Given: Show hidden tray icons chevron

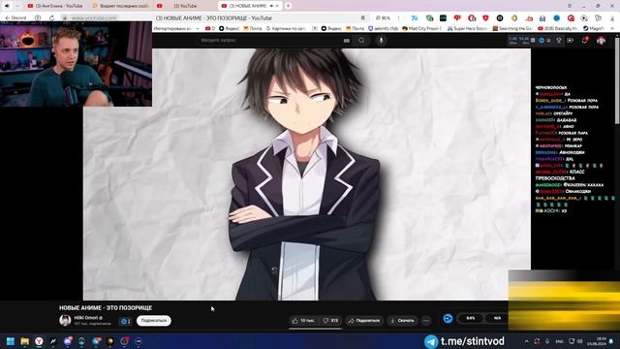Looking at the screenshot, I should coord(526,341).
